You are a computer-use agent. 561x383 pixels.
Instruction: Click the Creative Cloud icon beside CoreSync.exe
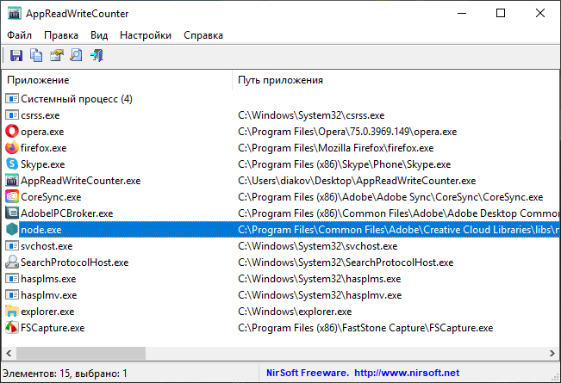(12, 197)
